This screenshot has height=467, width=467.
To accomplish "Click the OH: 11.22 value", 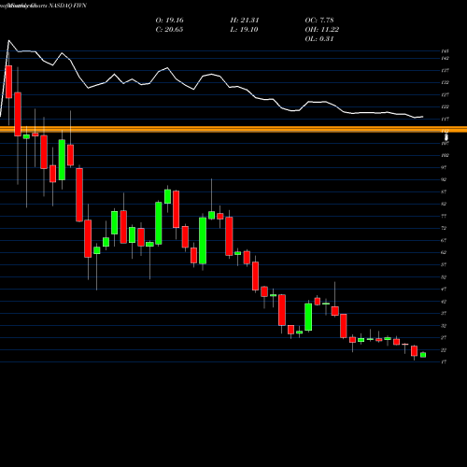I will (322, 30).
